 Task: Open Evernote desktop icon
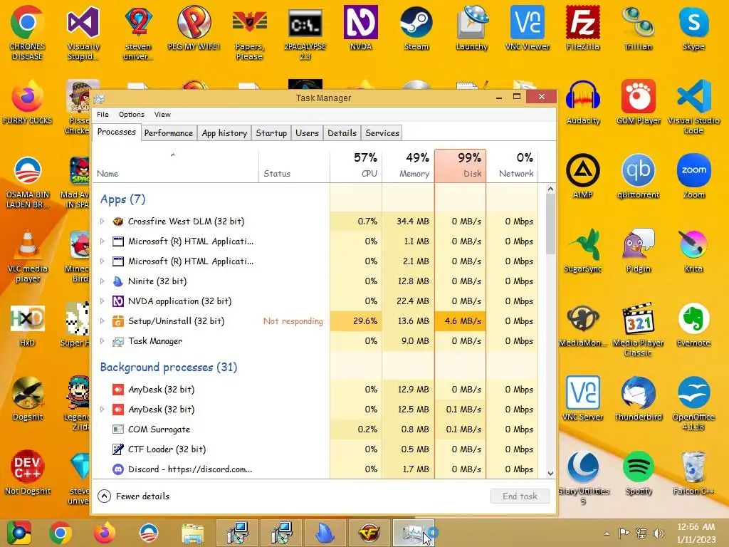click(693, 325)
